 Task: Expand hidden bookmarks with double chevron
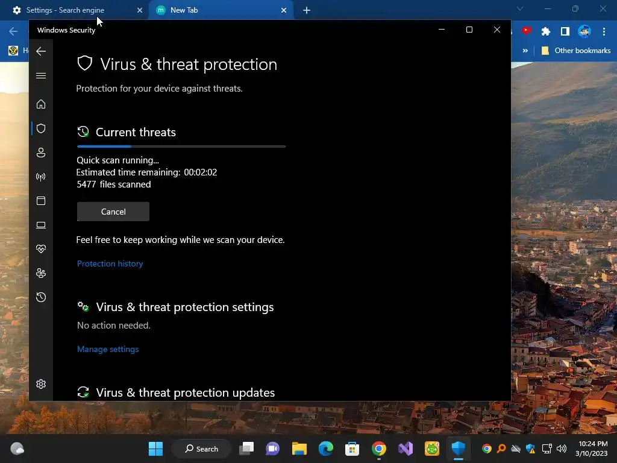pos(525,51)
